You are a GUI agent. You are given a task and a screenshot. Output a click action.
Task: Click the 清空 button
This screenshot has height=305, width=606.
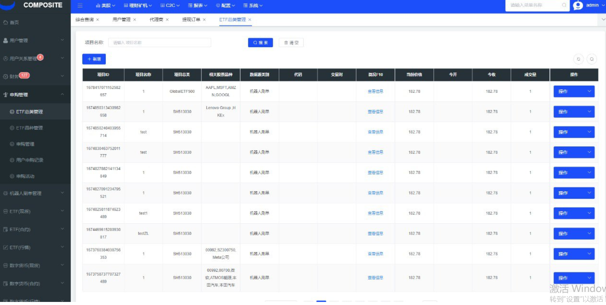point(291,43)
